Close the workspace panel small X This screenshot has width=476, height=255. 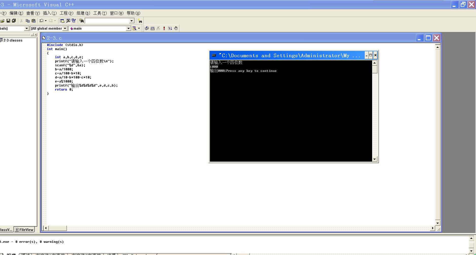pyautogui.click(x=36, y=35)
